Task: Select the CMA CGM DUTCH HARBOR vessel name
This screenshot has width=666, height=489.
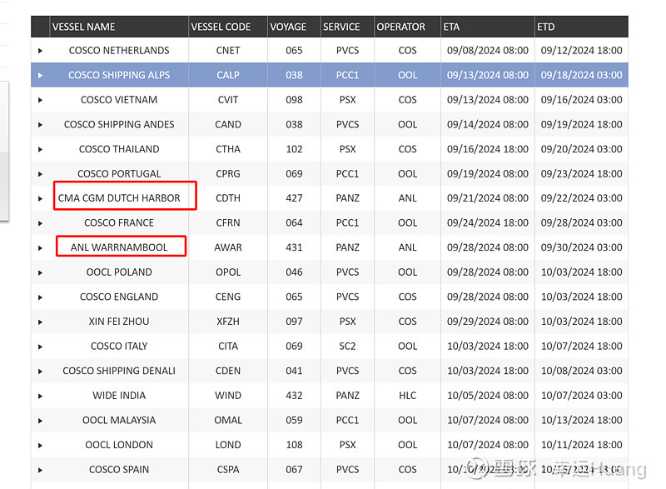Action: [119, 198]
